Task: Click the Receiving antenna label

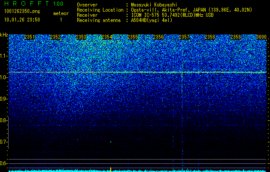Action: [99, 20]
